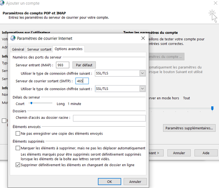Image resolution: width=219 pixels, height=188 pixels.
Task: Enable 'Ne pas enregistrer une copie' checkbox
Action: (x=18, y=134)
